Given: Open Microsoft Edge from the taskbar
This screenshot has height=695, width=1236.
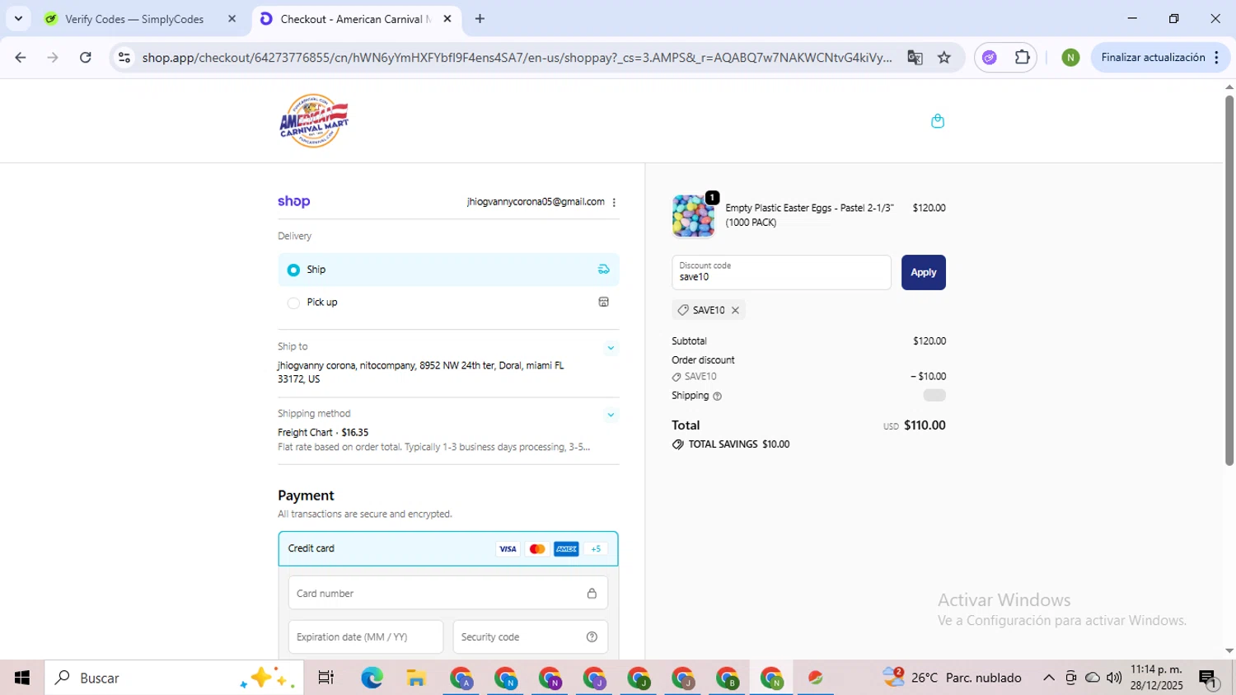Looking at the screenshot, I should (372, 678).
